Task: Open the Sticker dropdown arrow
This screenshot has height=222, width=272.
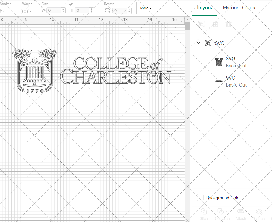Action: (4, 11)
